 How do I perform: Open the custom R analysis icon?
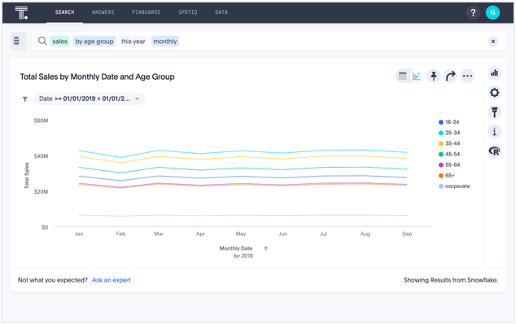[494, 151]
